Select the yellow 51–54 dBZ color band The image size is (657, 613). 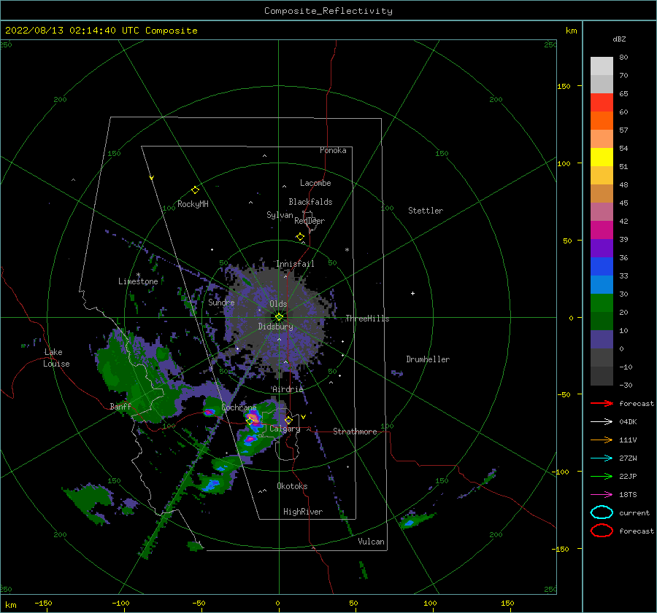click(x=602, y=157)
